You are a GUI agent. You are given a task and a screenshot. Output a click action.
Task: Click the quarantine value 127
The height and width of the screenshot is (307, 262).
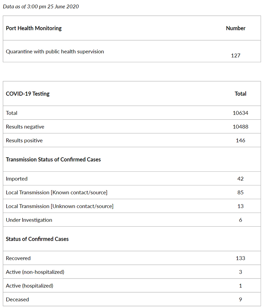point(235,56)
